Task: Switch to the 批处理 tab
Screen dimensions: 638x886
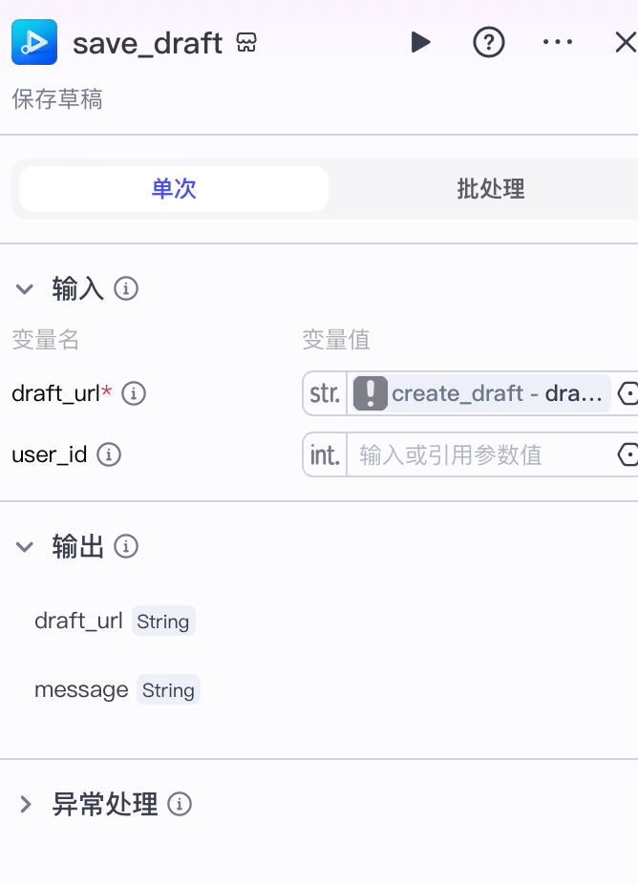Action: [491, 189]
